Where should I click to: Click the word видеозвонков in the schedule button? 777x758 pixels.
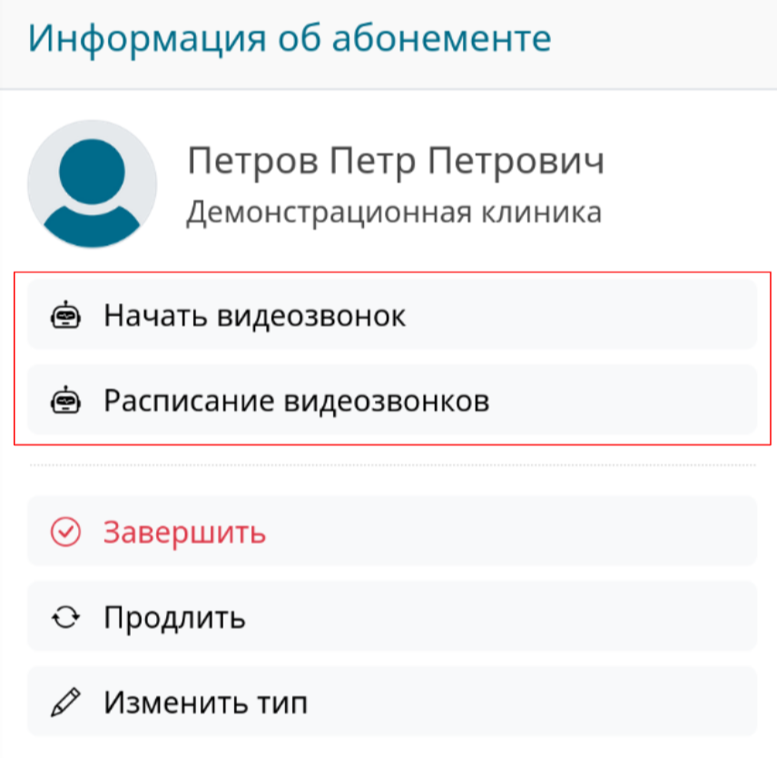click(388, 400)
